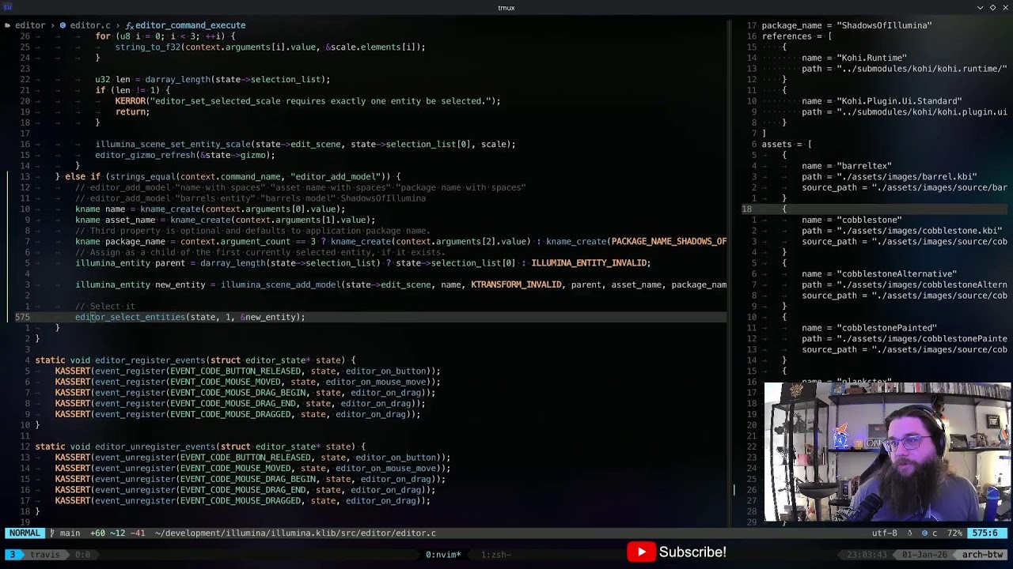
Task: Switch to tmux window 1:zsh
Action: 496,555
